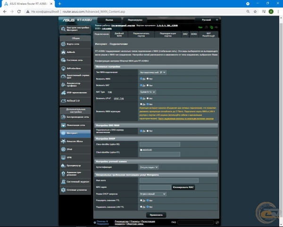This screenshot has width=283, height=227.
Task: Open Администрирование settings
Action: (75, 174)
